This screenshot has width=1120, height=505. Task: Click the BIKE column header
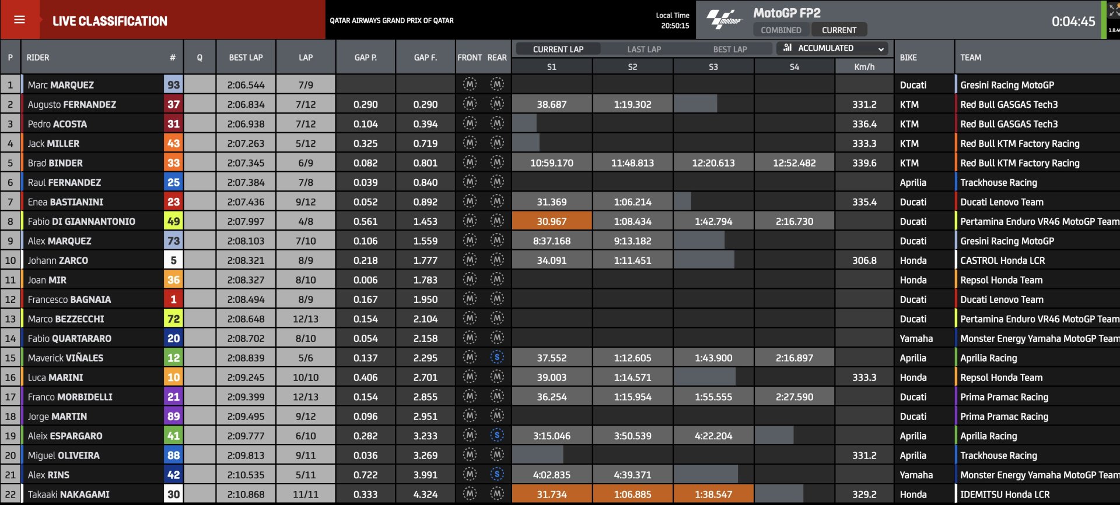(x=908, y=57)
